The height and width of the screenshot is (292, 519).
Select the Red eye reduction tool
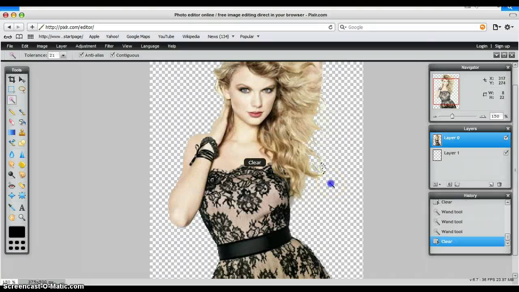[12, 186]
